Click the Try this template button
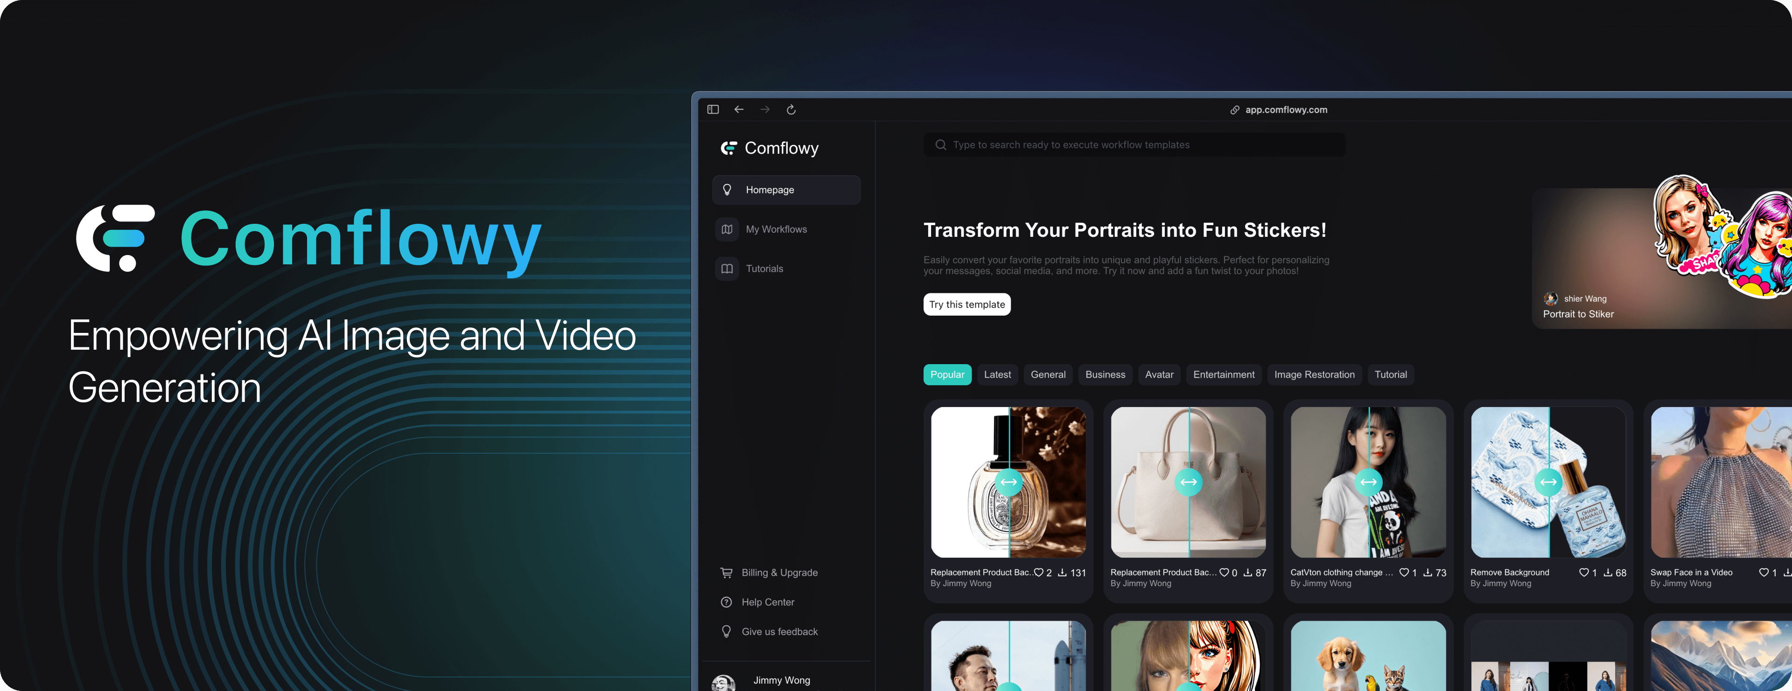 click(x=966, y=304)
